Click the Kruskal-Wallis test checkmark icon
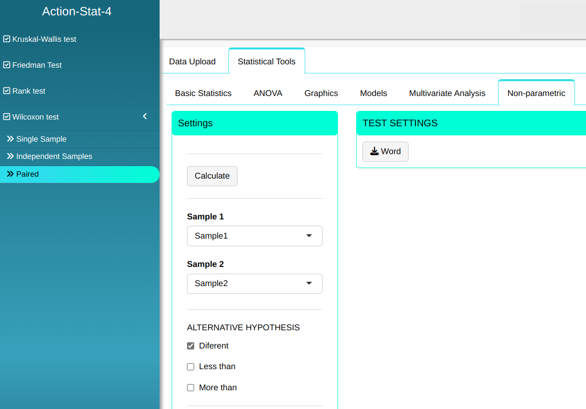The height and width of the screenshot is (409, 586). click(7, 39)
